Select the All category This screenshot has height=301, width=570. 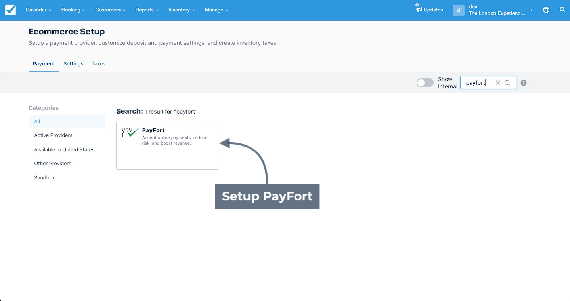pyautogui.click(x=67, y=122)
